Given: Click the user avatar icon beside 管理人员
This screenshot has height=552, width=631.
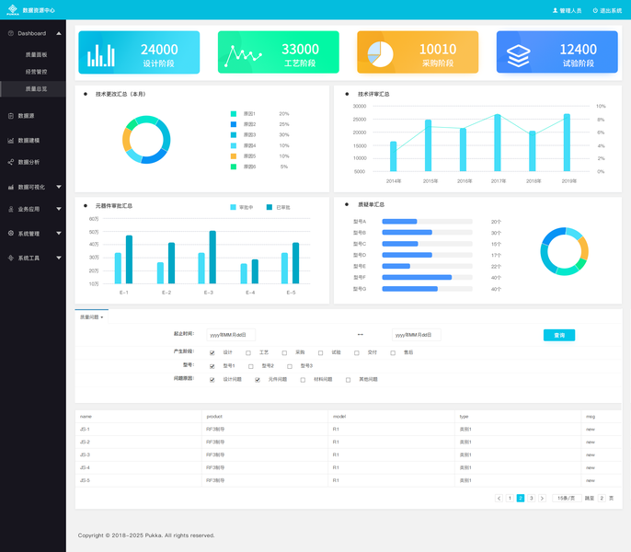Looking at the screenshot, I should 556,10.
